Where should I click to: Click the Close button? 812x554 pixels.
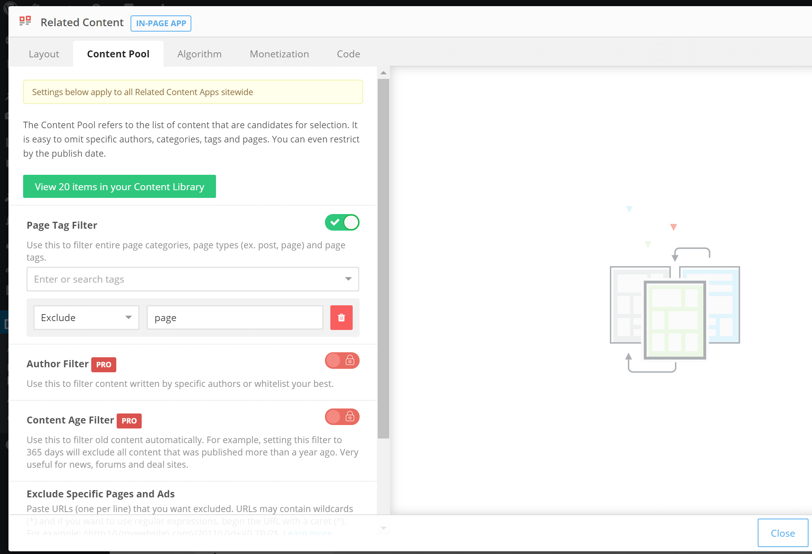click(x=782, y=533)
